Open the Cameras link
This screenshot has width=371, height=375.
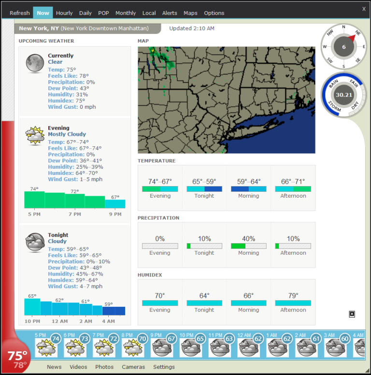[x=133, y=367]
